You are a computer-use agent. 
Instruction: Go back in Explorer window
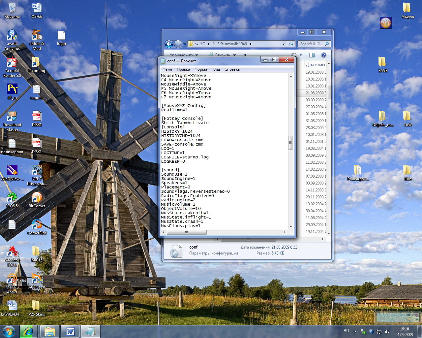point(169,44)
